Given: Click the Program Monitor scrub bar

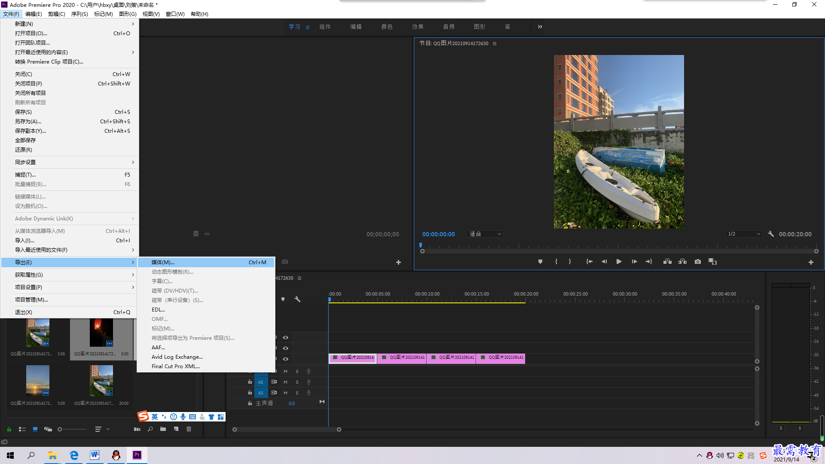Looking at the screenshot, I should coord(619,251).
